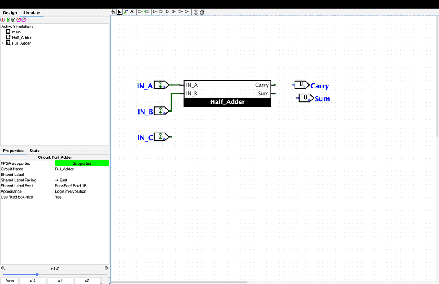
Task: Click the Auto zoom button
Action: [10, 281]
